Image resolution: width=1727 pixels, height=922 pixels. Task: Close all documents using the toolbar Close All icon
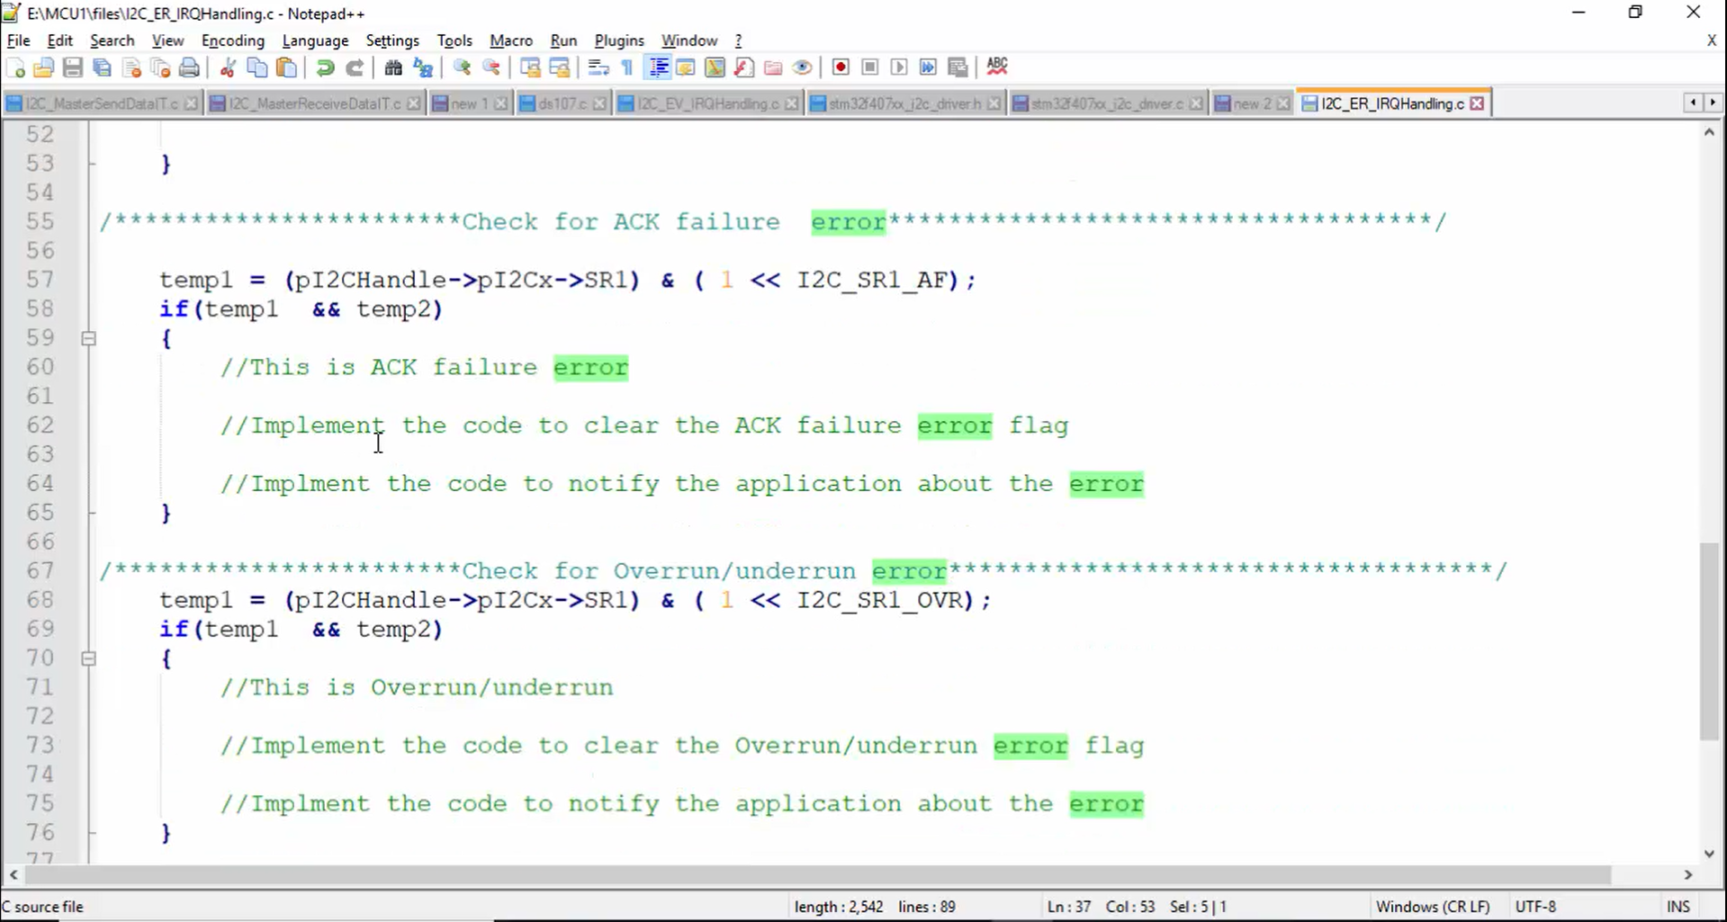pos(160,67)
